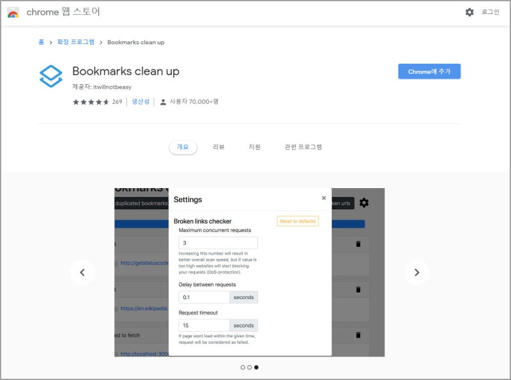This screenshot has width=511, height=380.
Task: Click the Chrome에 추가 button
Action: click(x=429, y=71)
